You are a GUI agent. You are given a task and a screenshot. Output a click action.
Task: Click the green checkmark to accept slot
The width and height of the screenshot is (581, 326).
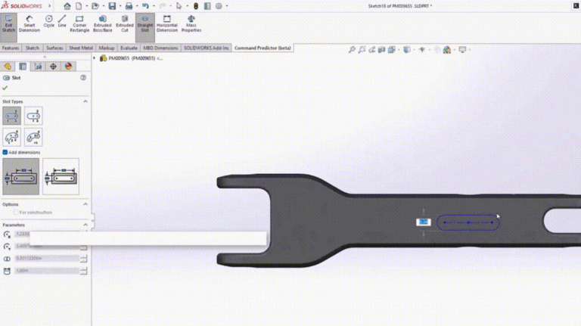5,88
